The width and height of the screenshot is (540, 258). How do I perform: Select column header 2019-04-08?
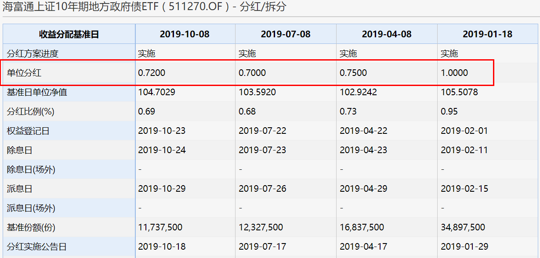387,34
